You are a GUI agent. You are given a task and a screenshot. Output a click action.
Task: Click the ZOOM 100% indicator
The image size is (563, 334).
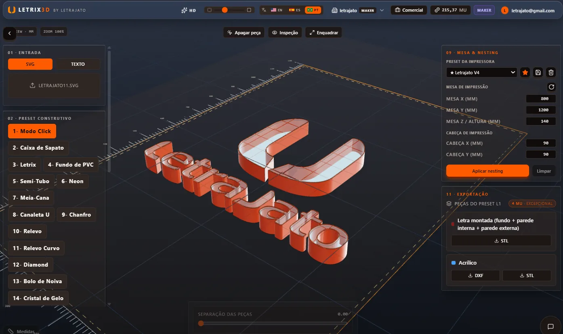point(54,31)
